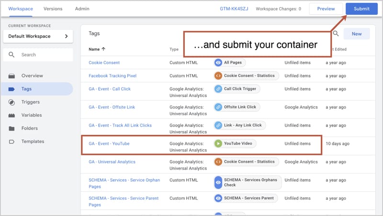The image size is (383, 216).
Task: Click the search magnifier icon in the sidebar
Action: pyautogui.click(x=11, y=54)
